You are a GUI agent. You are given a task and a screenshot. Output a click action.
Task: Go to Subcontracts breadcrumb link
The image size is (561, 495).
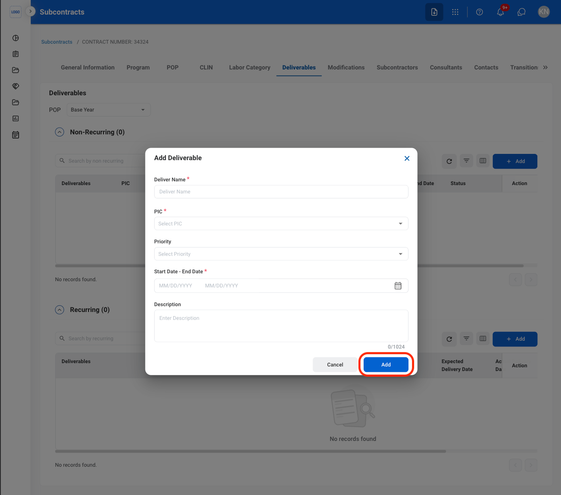coord(57,42)
